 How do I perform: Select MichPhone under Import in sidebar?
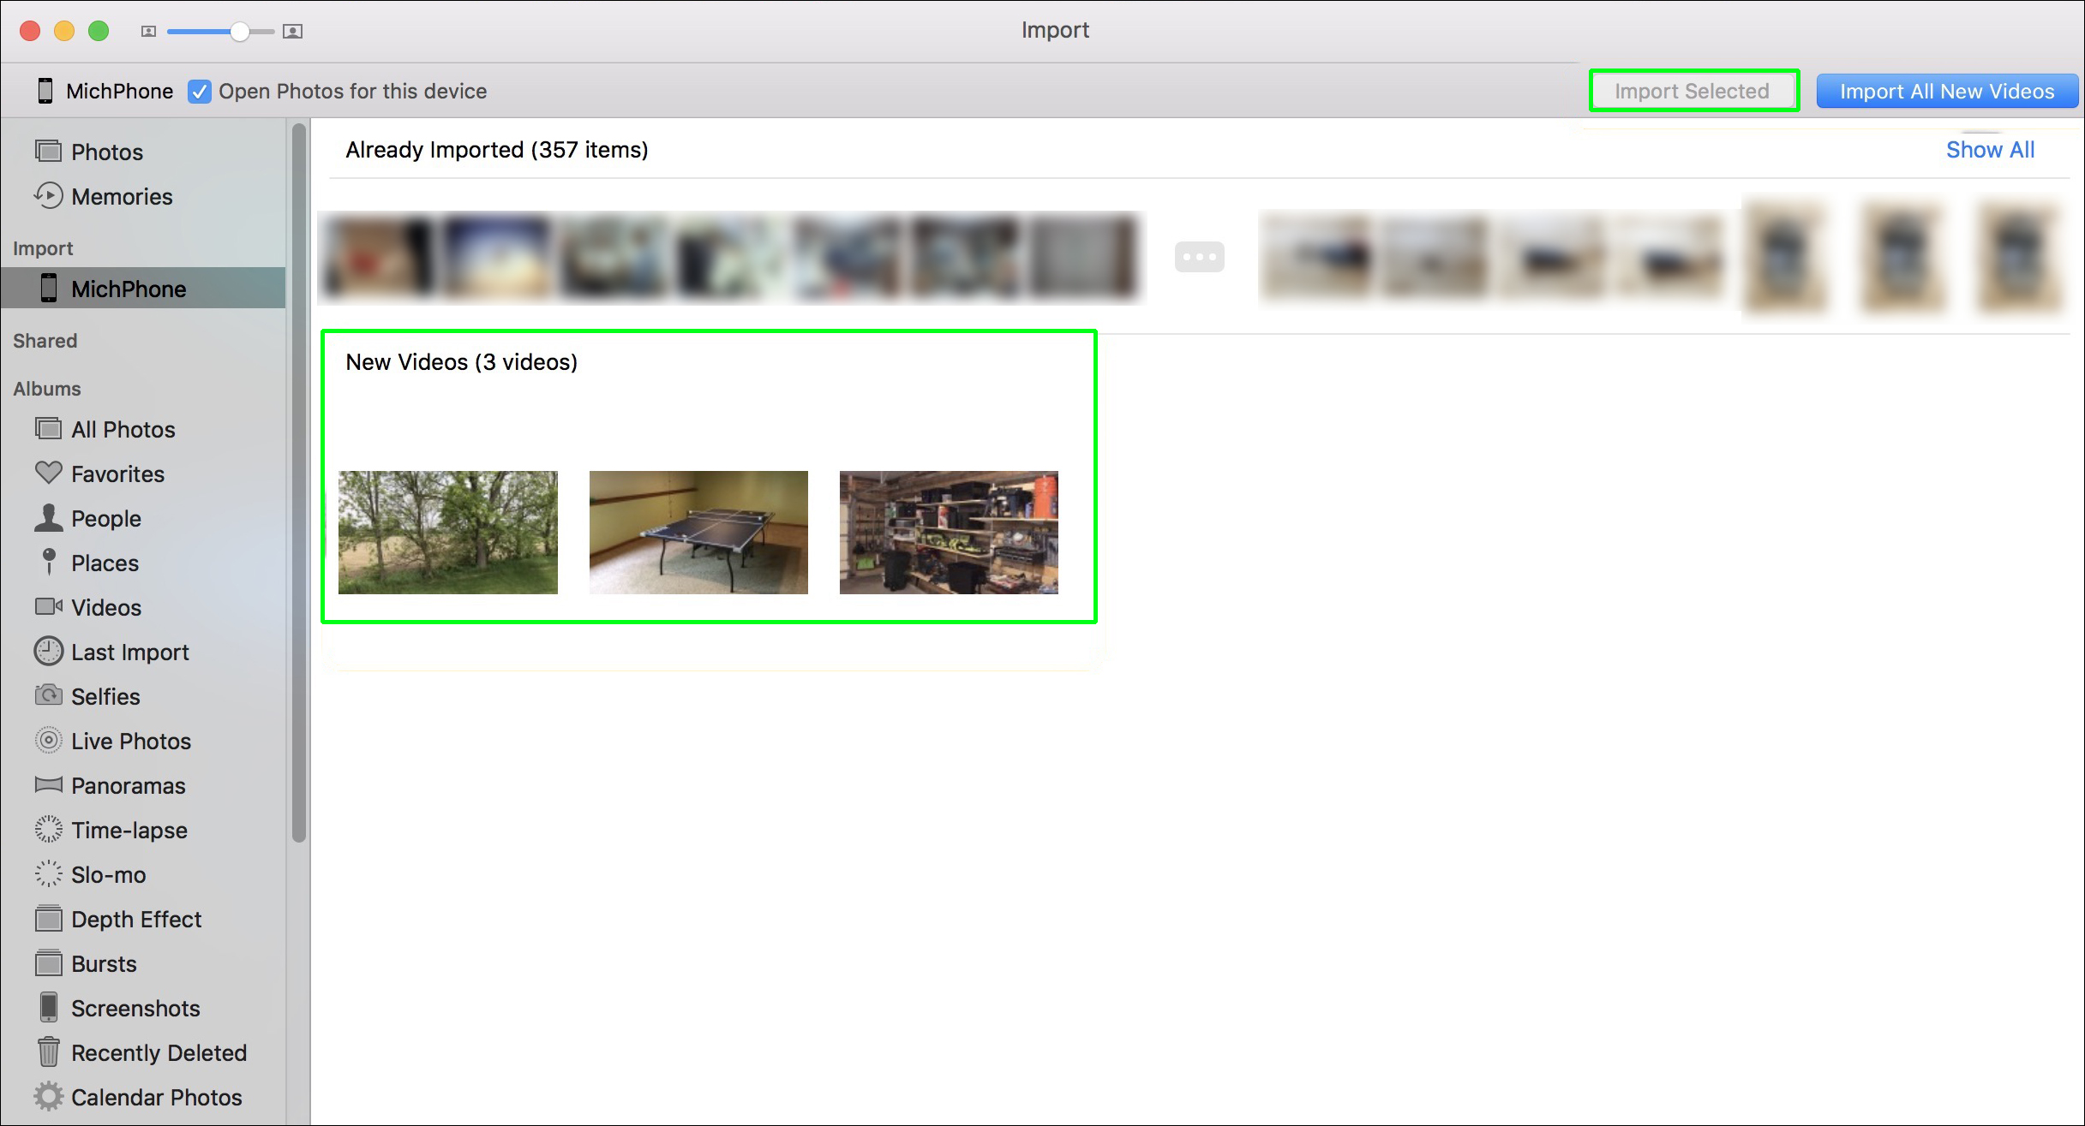coord(129,289)
